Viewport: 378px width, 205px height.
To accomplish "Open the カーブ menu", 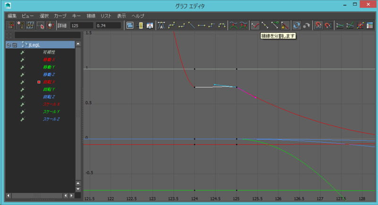I will coord(60,16).
